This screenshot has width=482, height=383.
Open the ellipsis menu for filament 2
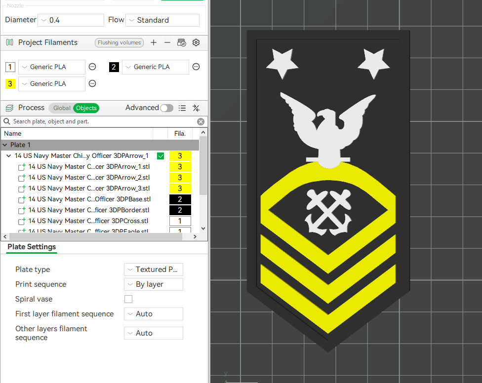(x=196, y=67)
